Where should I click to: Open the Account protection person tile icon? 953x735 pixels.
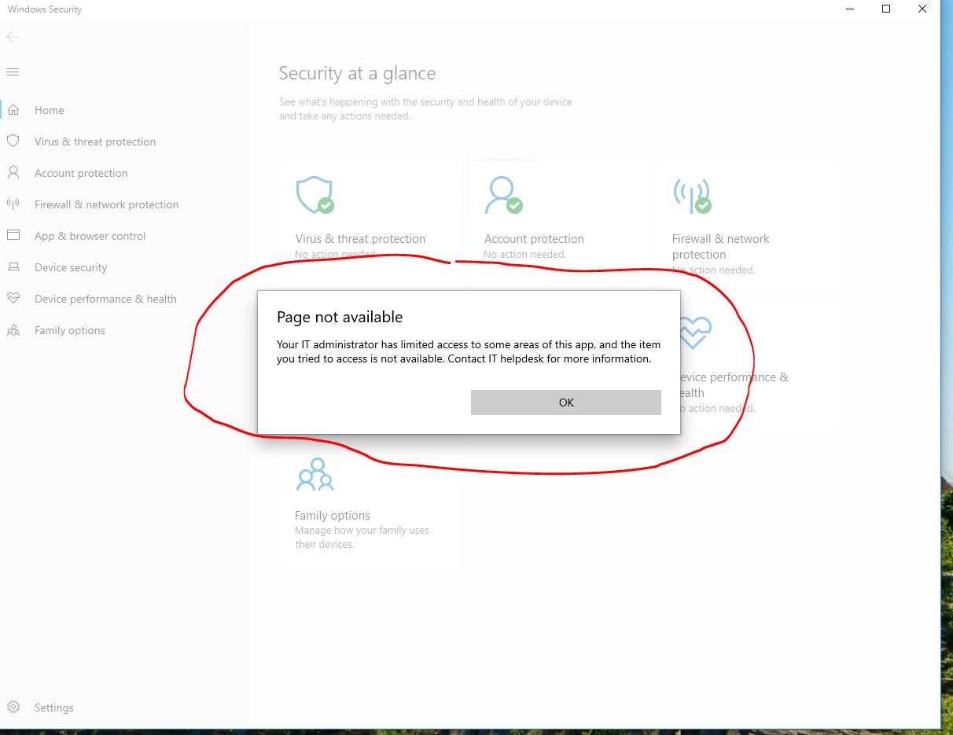503,195
